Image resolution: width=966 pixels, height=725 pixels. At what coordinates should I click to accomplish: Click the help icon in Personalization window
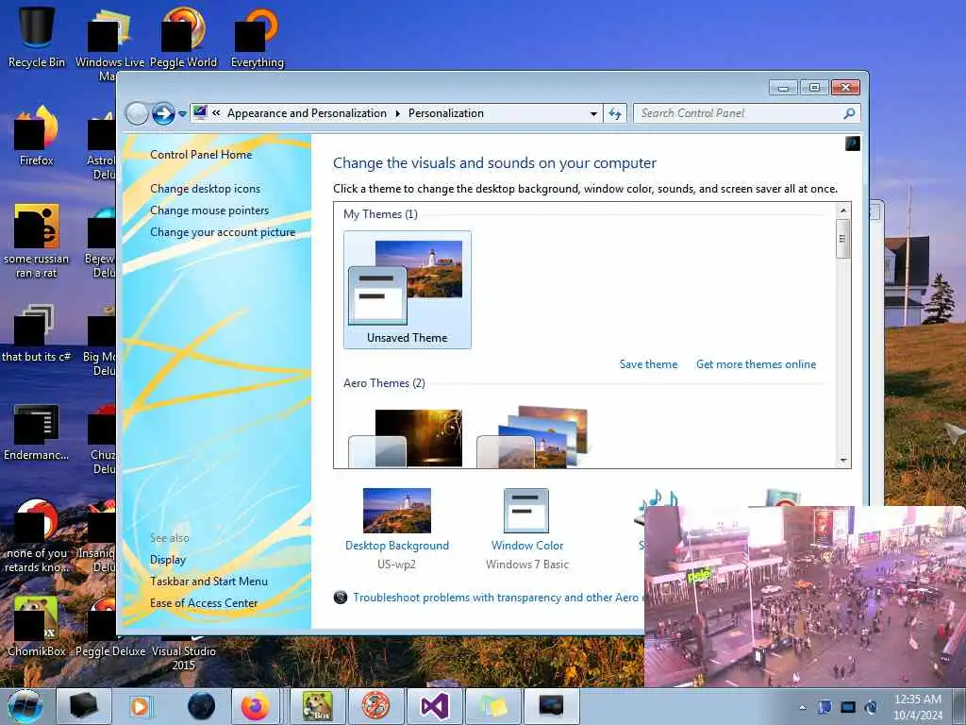[x=853, y=143]
